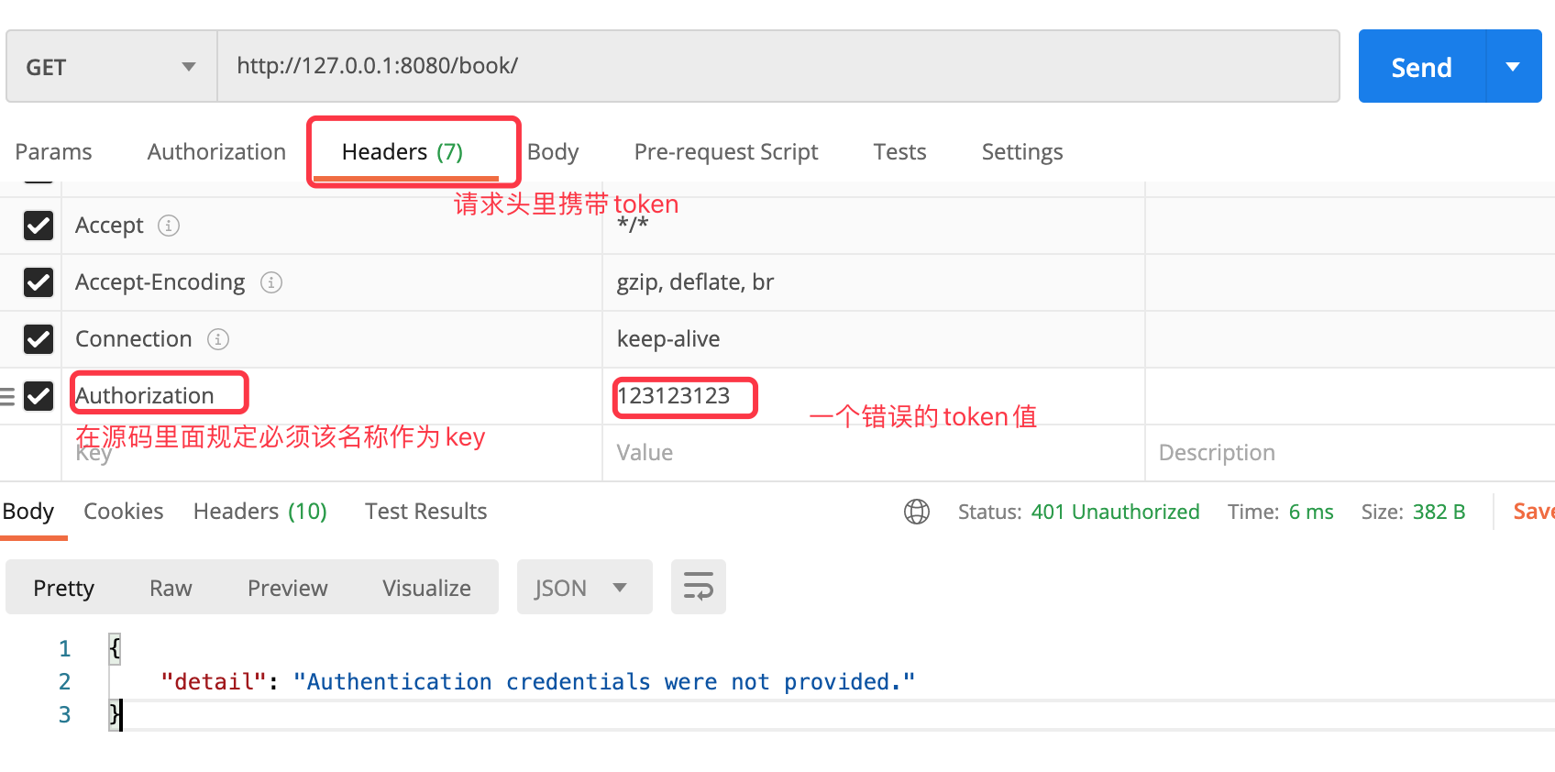Click the Accept-Encoding header key cell
This screenshot has height=772, width=1555.
[332, 282]
